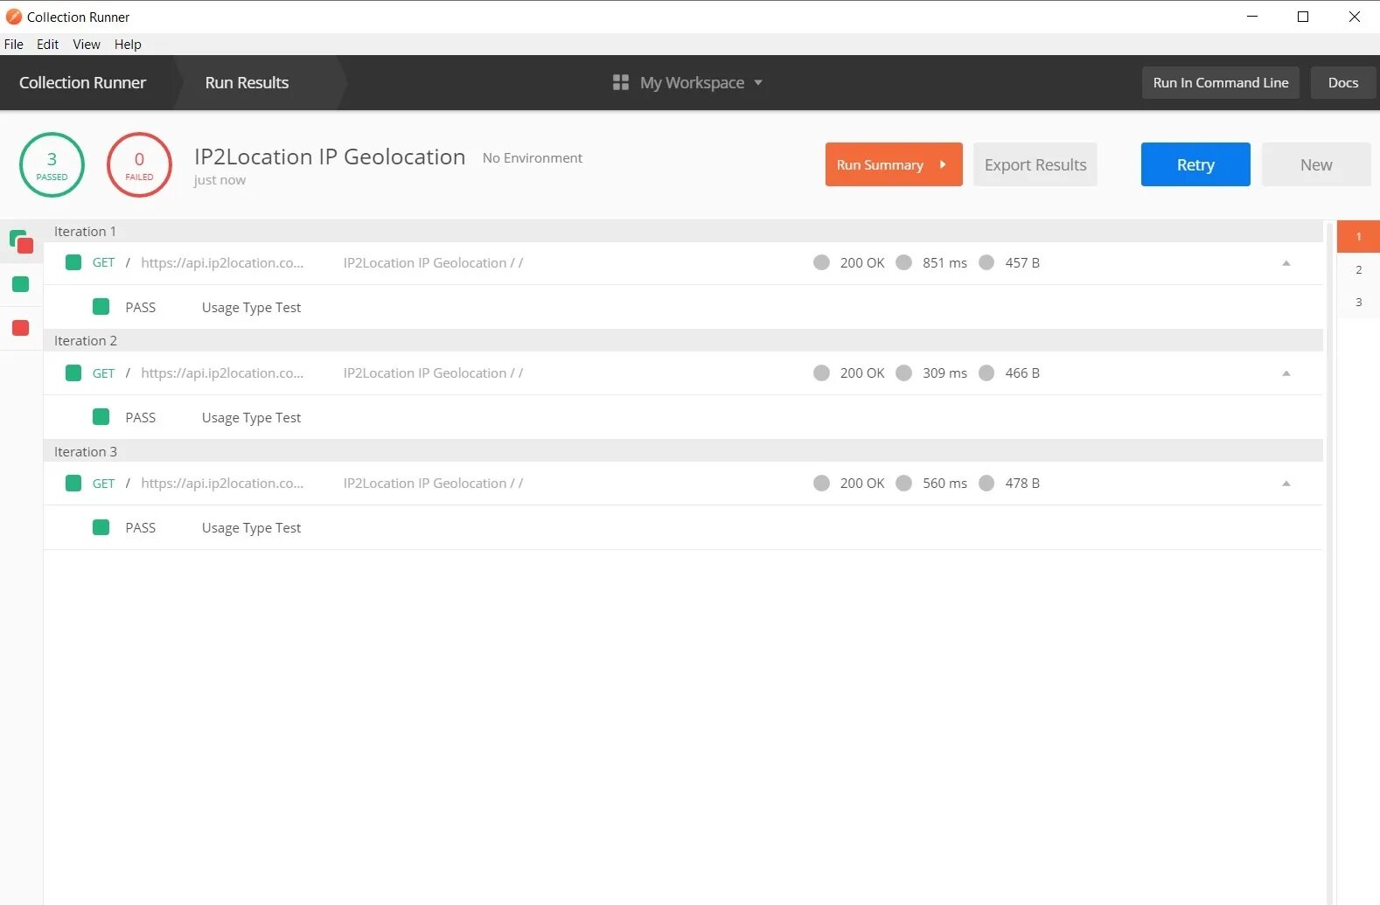Click the gray dot beside 560 ms
The image size is (1380, 905).
904,483
